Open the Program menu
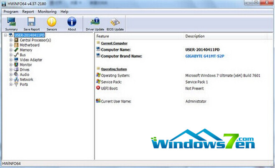Image resolution: width=275 pixels, height=168 pixels. click(x=11, y=12)
